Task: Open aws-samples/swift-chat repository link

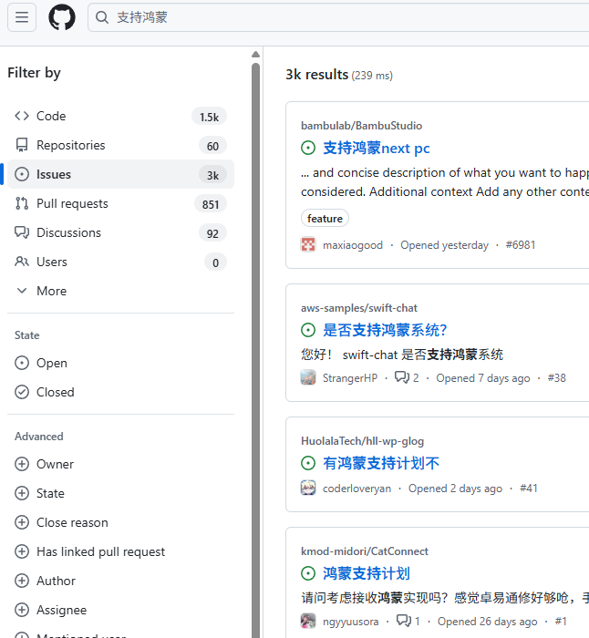Action: (359, 308)
